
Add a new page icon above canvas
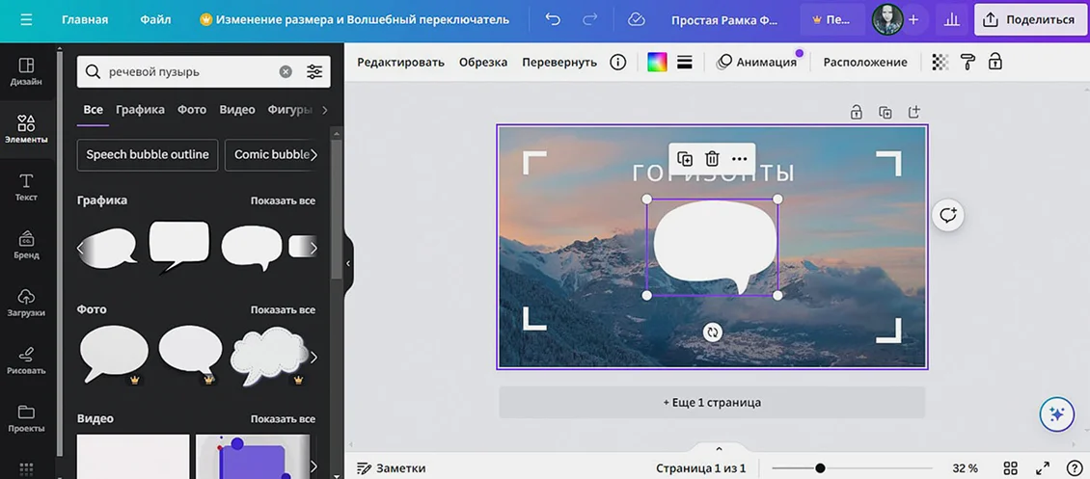pos(914,112)
